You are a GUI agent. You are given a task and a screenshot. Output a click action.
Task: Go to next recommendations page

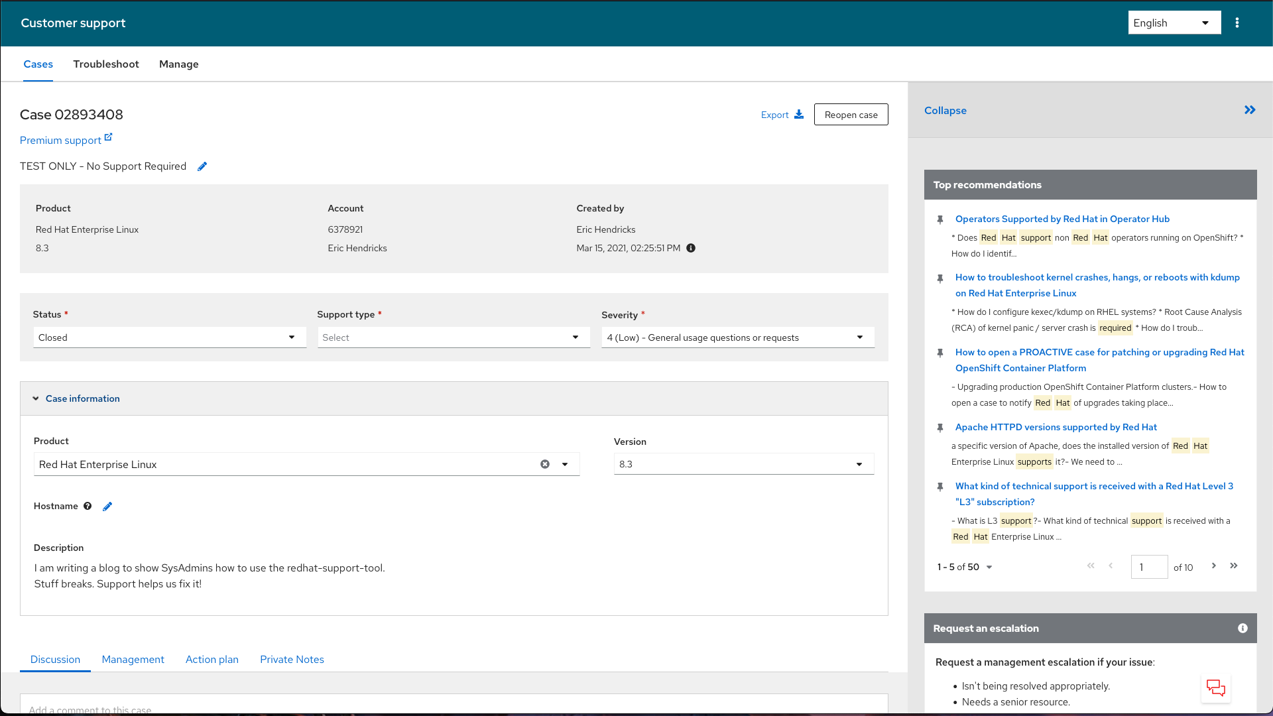coord(1214,566)
